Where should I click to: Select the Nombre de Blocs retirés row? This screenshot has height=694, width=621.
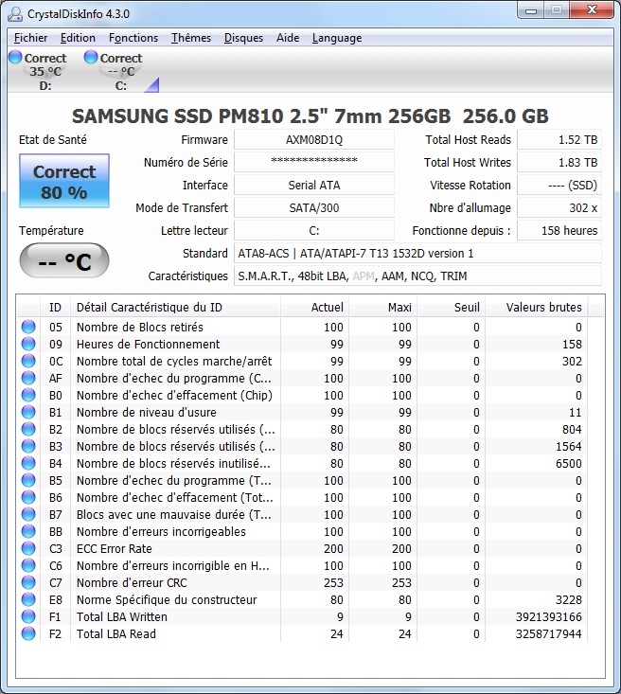pyautogui.click(x=303, y=327)
